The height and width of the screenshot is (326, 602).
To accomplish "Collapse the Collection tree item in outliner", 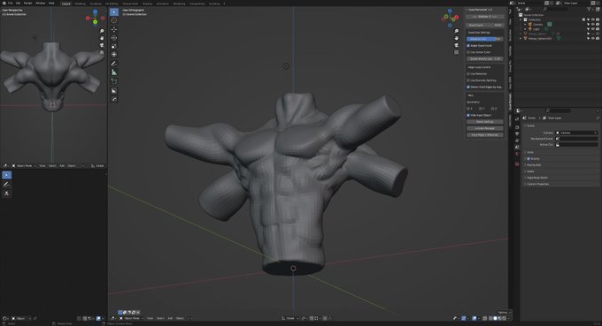I will point(521,19).
